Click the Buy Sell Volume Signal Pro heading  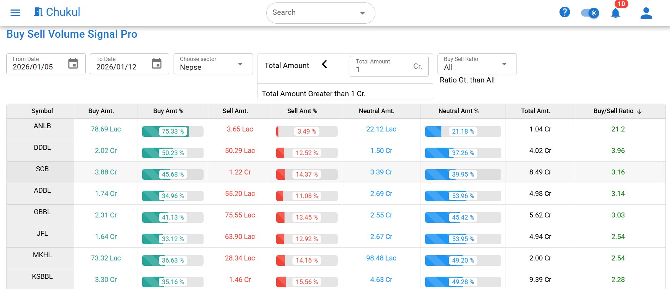(72, 34)
